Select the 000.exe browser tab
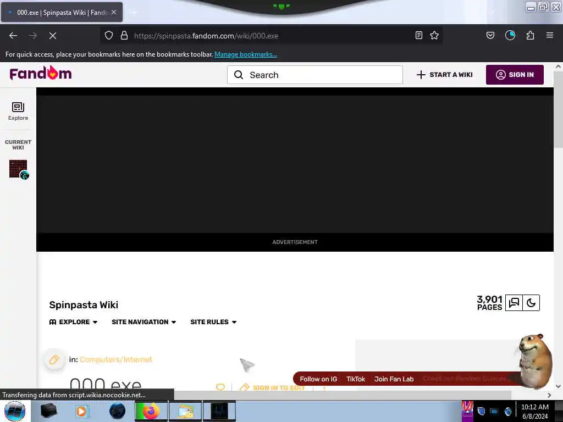Viewport: 563px width, 422px height. [x=62, y=12]
